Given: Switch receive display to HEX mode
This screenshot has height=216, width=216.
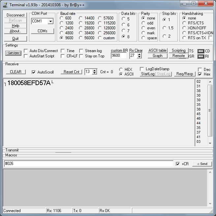Looking at the screenshot, I should pos(121,70).
